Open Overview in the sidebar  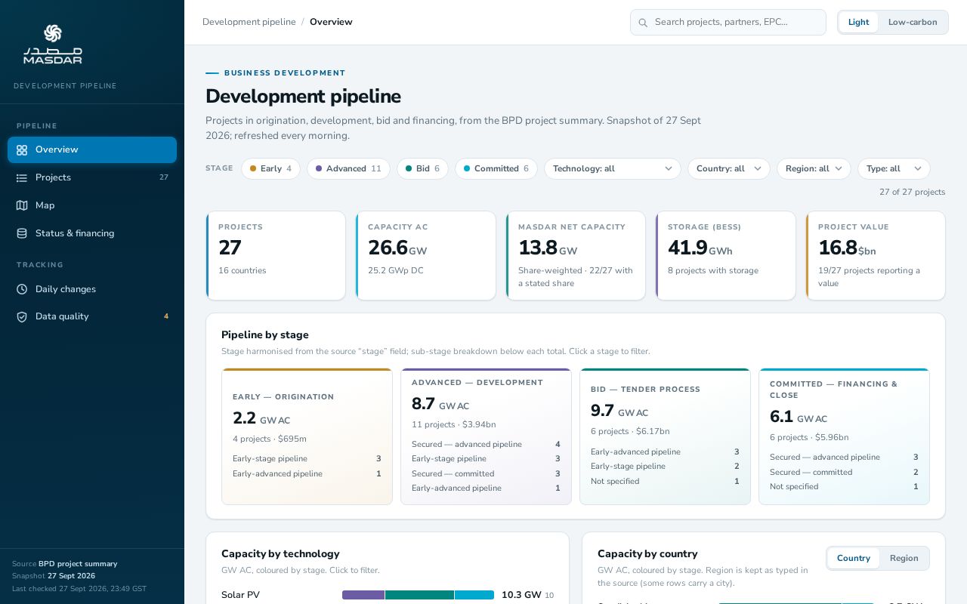92,149
